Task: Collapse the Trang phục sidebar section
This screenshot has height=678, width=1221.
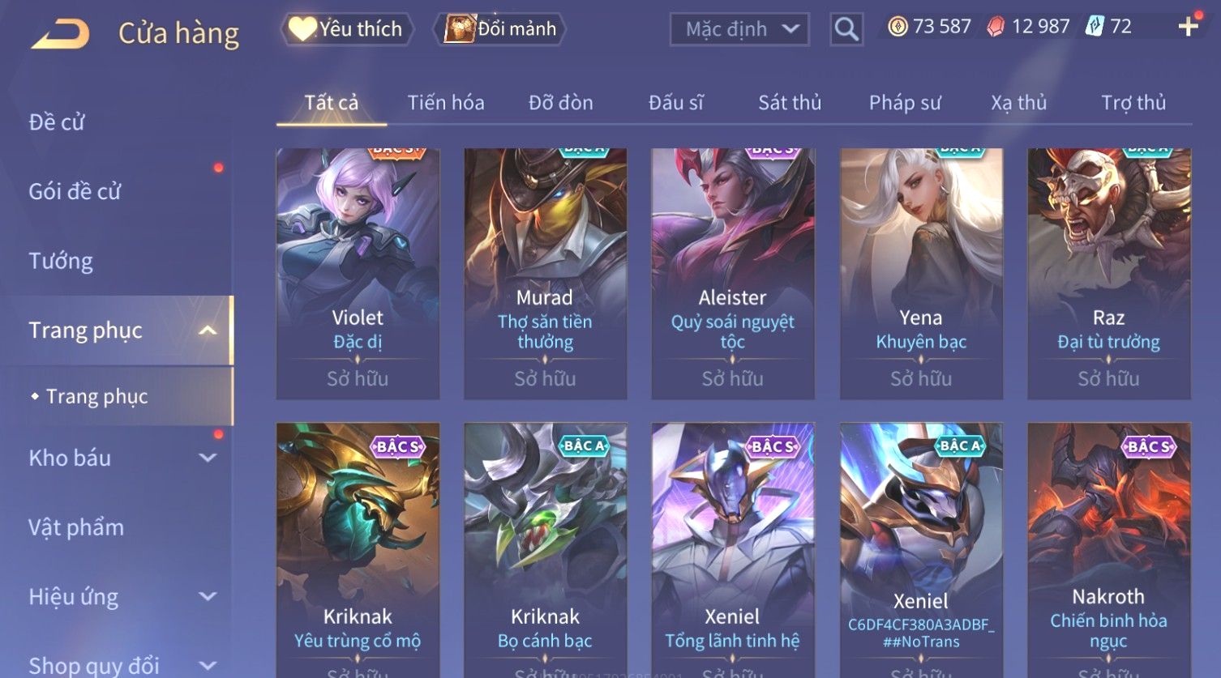Action: tap(208, 330)
